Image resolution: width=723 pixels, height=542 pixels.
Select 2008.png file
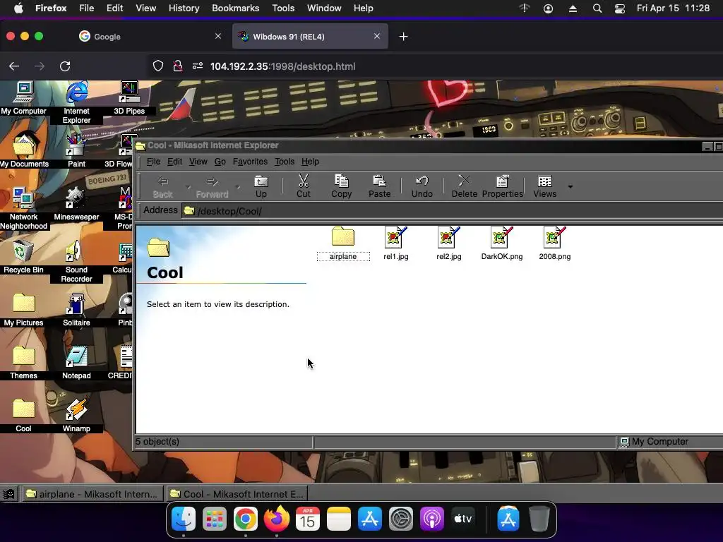coord(555,243)
